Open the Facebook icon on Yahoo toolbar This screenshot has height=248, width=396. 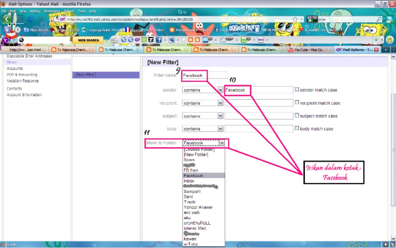point(158,40)
